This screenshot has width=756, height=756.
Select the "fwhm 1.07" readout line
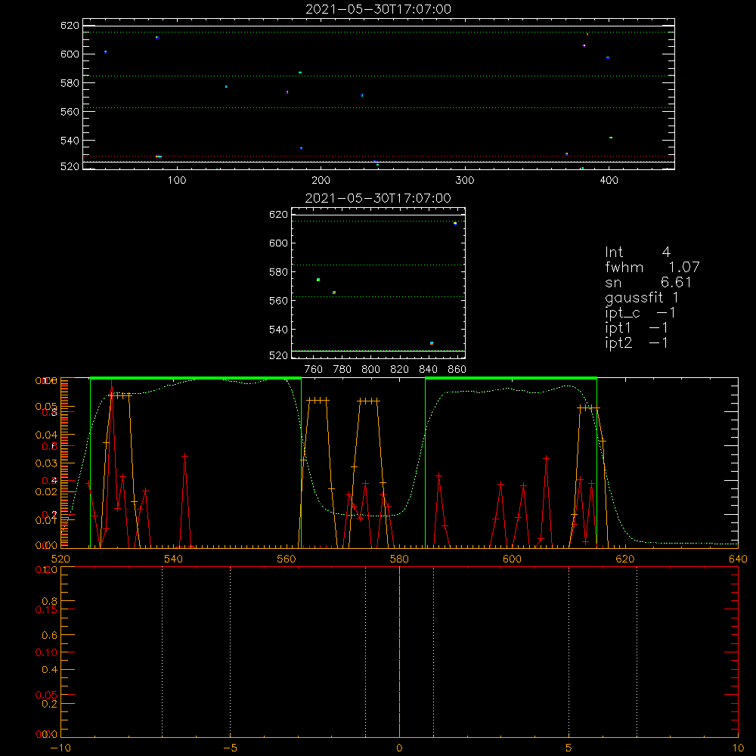point(652,267)
